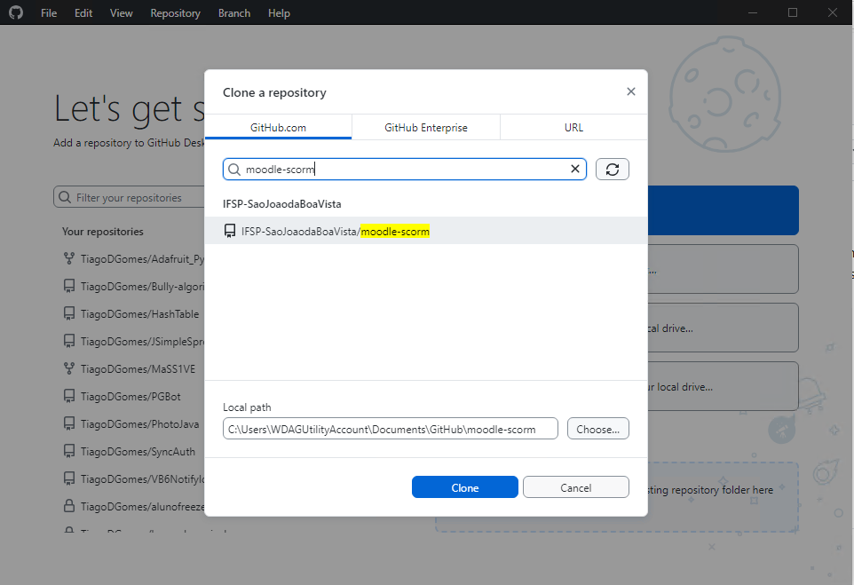The width and height of the screenshot is (854, 585).
Task: Select the GitHub.com tab
Action: 278,128
